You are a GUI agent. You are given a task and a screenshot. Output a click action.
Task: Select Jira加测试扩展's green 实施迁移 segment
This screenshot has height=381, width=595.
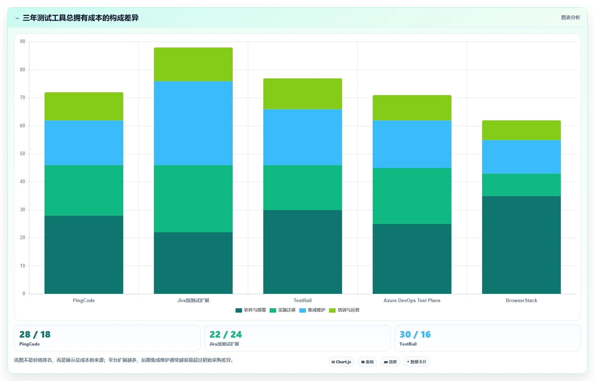tap(193, 199)
